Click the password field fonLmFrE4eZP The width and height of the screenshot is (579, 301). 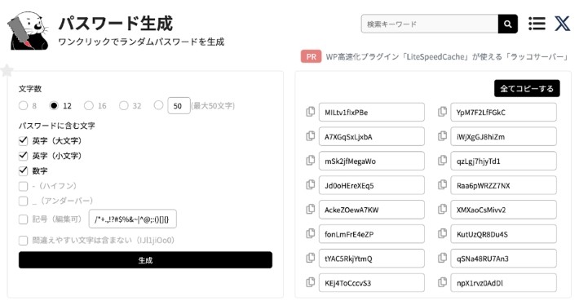(372, 234)
